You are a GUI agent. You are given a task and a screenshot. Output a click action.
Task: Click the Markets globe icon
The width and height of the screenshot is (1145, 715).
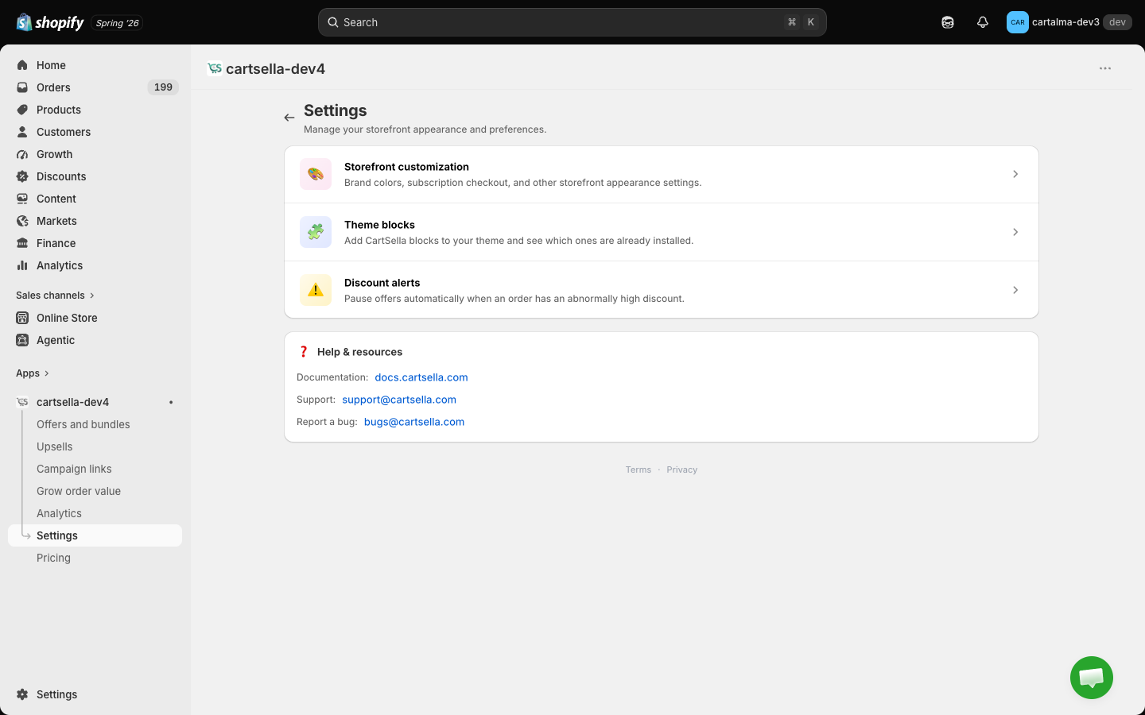(x=22, y=221)
